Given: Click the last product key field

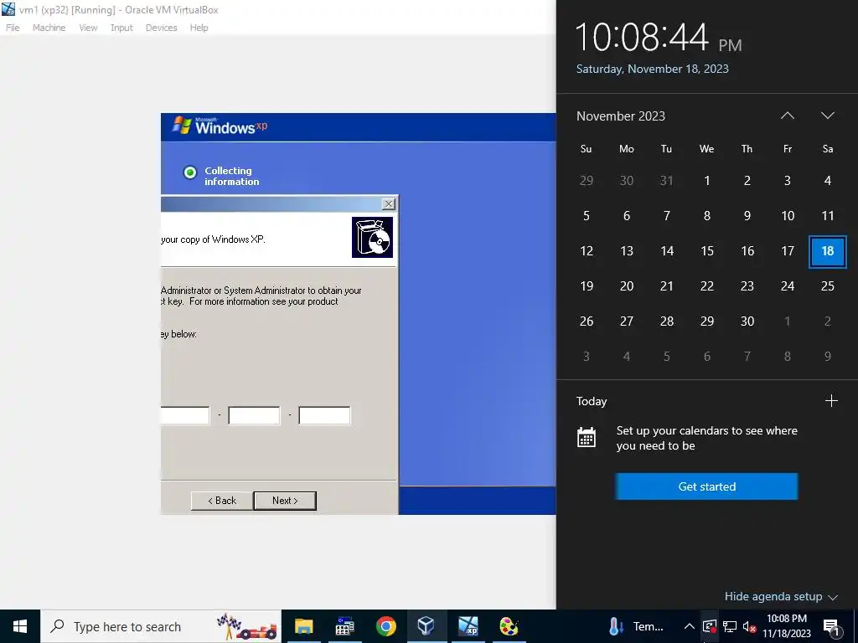Looking at the screenshot, I should coord(324,415).
